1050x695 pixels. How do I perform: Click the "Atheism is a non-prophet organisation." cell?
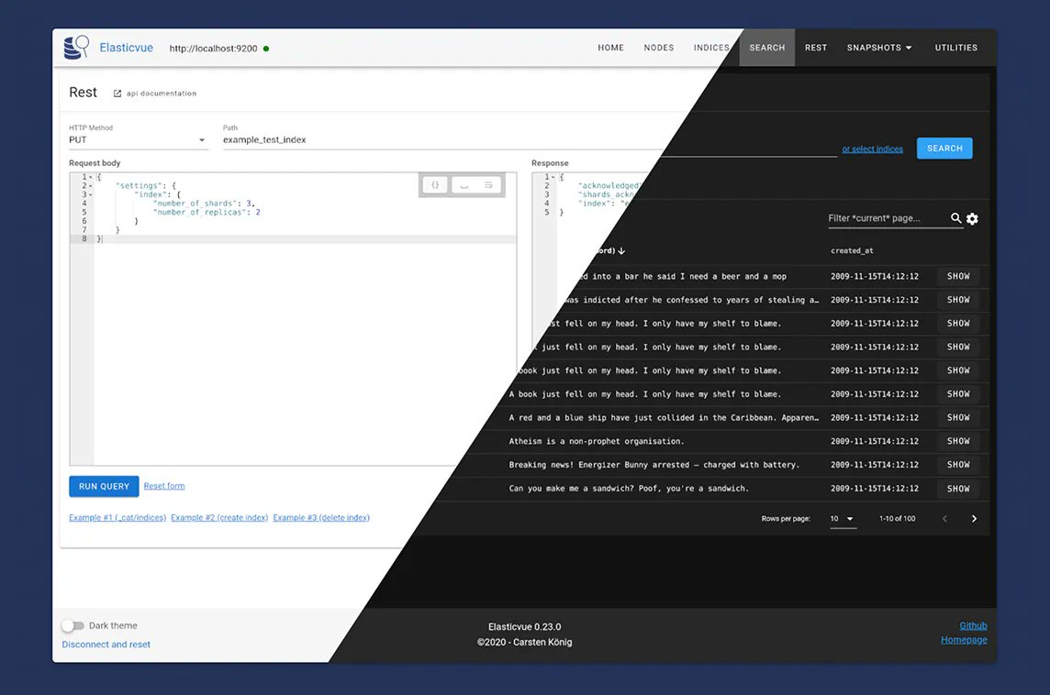point(596,442)
